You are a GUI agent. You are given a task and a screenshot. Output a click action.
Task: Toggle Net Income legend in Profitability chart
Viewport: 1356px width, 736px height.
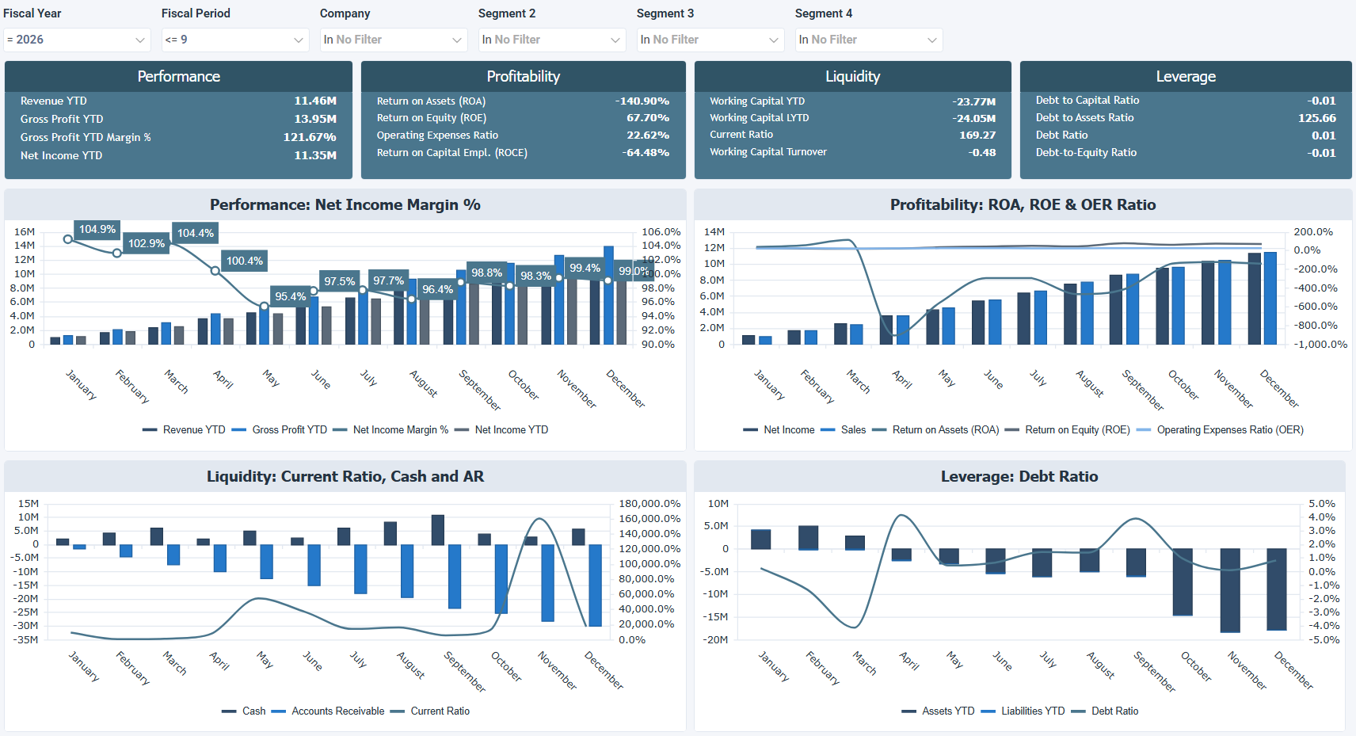pos(779,430)
